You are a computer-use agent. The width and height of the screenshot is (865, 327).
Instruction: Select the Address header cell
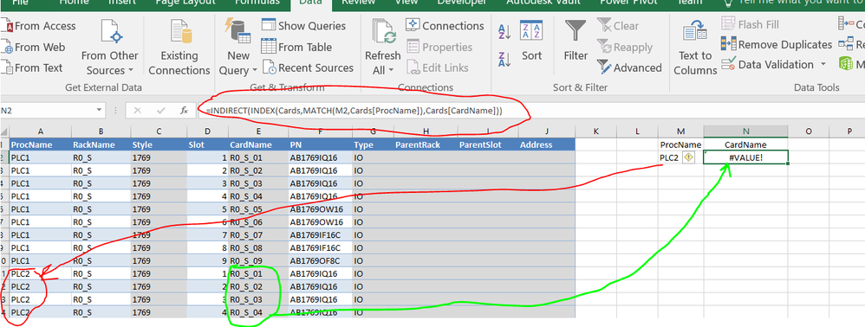pos(547,144)
